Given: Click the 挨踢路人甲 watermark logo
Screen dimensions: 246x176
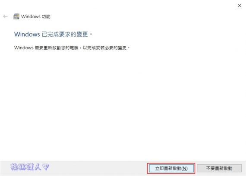Looking at the screenshot, I should coord(30,167).
